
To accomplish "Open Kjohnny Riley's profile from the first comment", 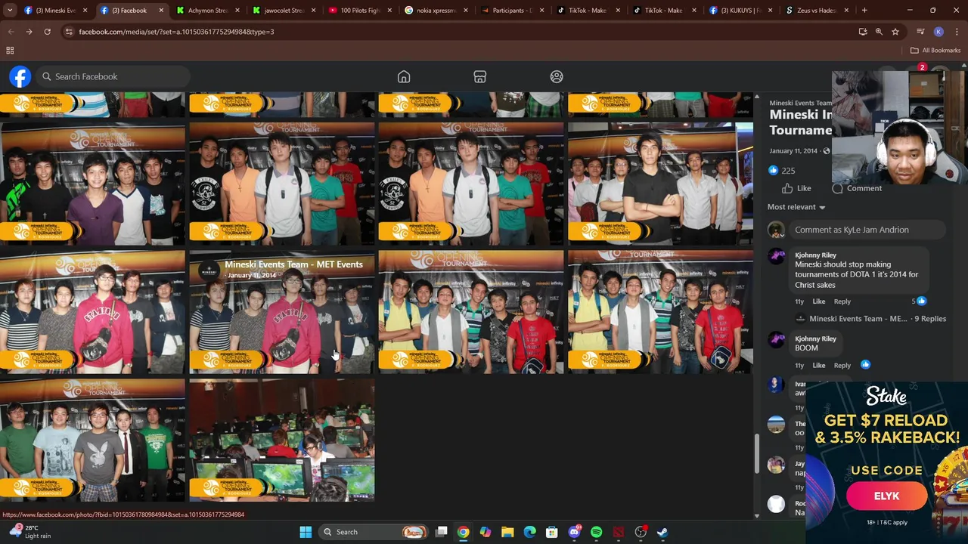I will (x=815, y=255).
